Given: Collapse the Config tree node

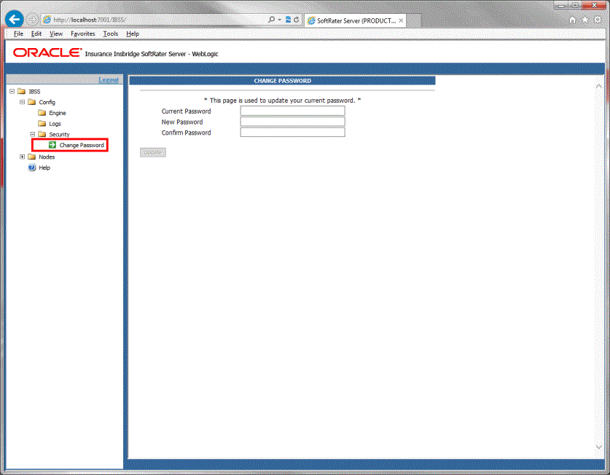Looking at the screenshot, I should click(x=22, y=102).
